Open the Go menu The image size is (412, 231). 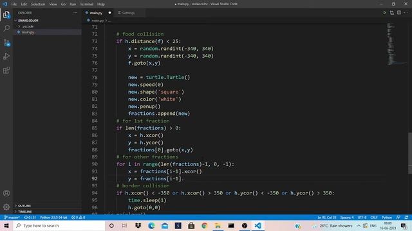tap(63, 4)
